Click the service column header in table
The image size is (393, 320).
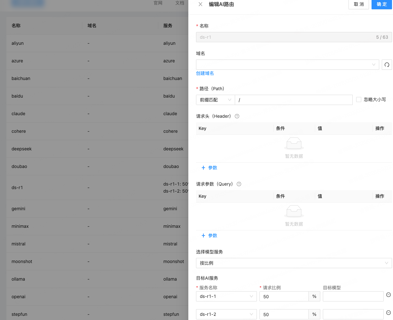[173, 26]
